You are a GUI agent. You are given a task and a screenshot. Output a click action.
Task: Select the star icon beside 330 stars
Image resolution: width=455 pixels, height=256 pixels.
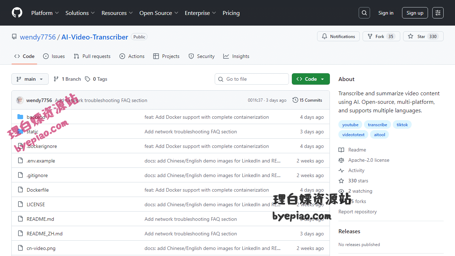(x=341, y=181)
